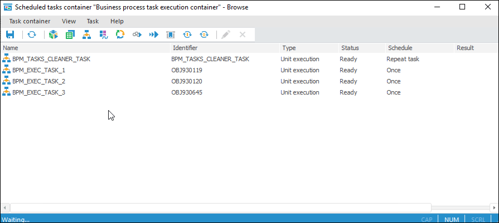Click the blue clock with circular arrows icon
This screenshot has height=223, width=499.
click(x=187, y=34)
